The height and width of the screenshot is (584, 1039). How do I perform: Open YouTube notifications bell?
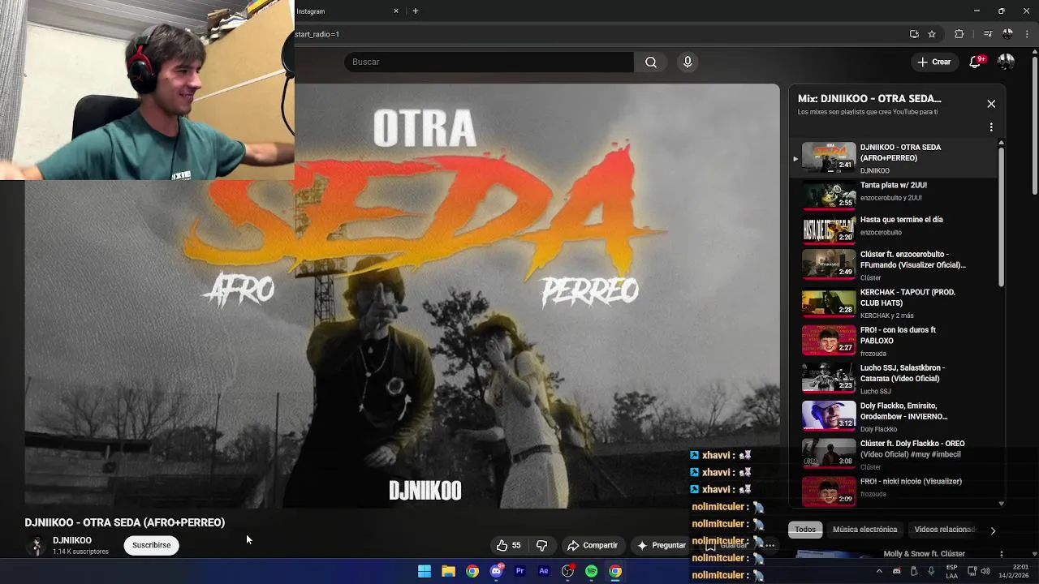[976, 62]
